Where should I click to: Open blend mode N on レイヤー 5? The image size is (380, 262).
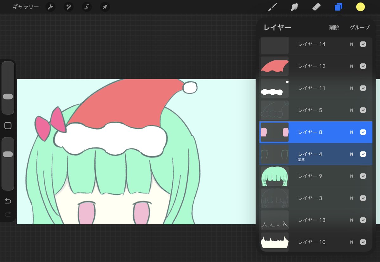[351, 110]
